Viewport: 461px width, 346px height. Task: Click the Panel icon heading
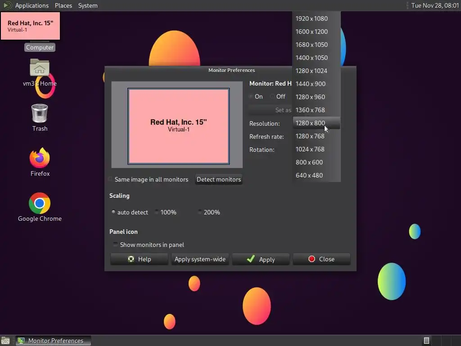123,232
